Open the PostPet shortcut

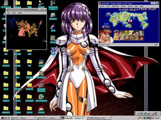(x=41, y=110)
